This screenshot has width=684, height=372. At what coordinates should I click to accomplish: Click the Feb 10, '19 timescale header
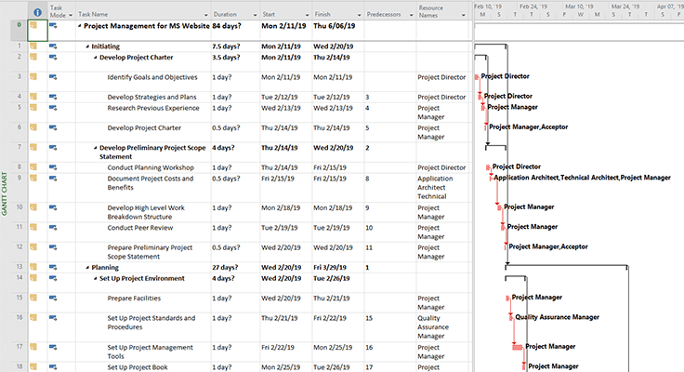pyautogui.click(x=488, y=7)
